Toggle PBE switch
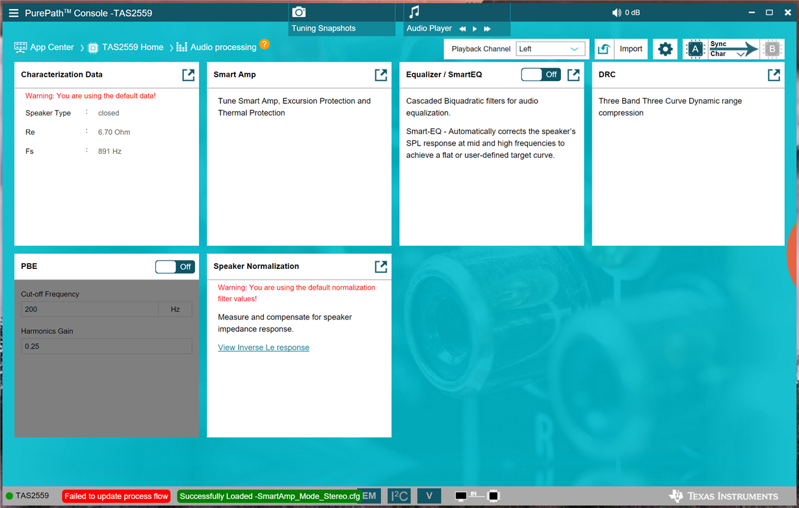Image resolution: width=799 pixels, height=508 pixels. [175, 266]
